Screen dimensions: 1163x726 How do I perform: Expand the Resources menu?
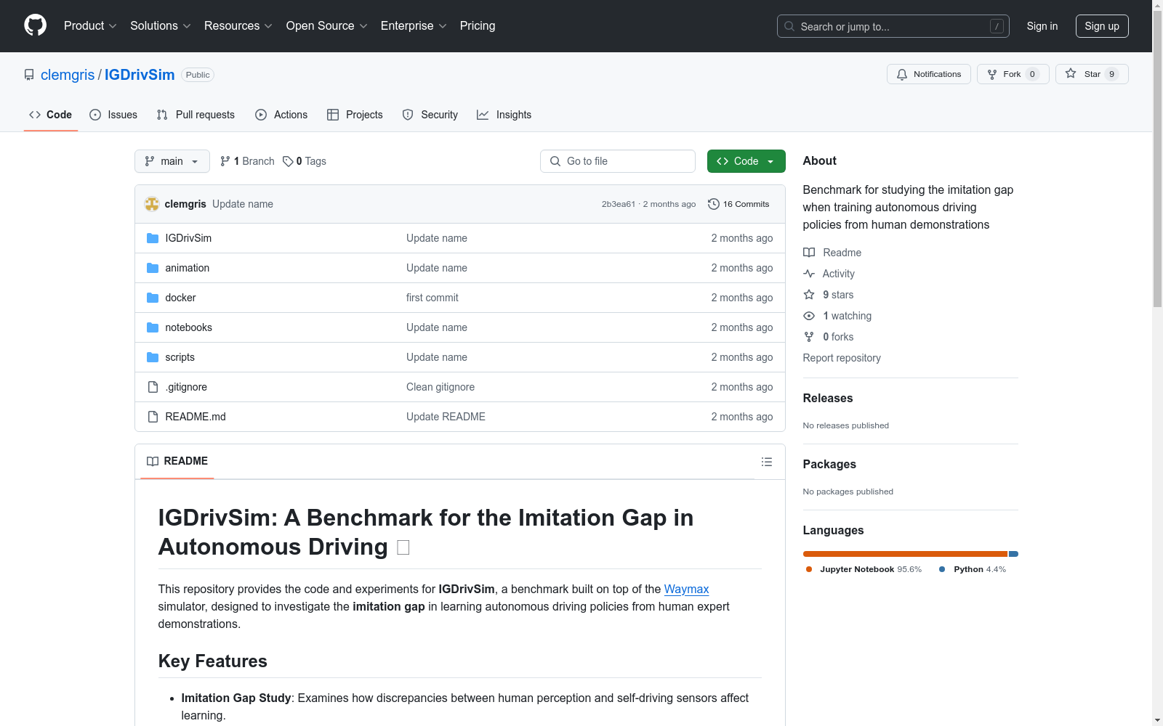(x=238, y=26)
